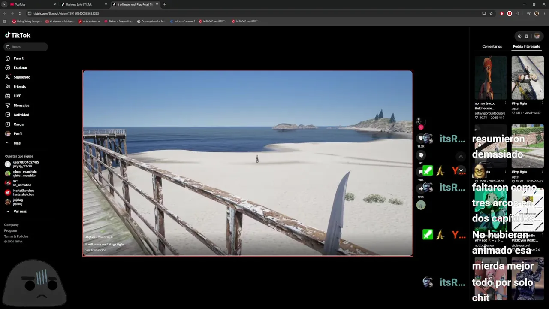Open comments with the speech bubble icon
The width and height of the screenshot is (549, 309).
click(x=421, y=155)
